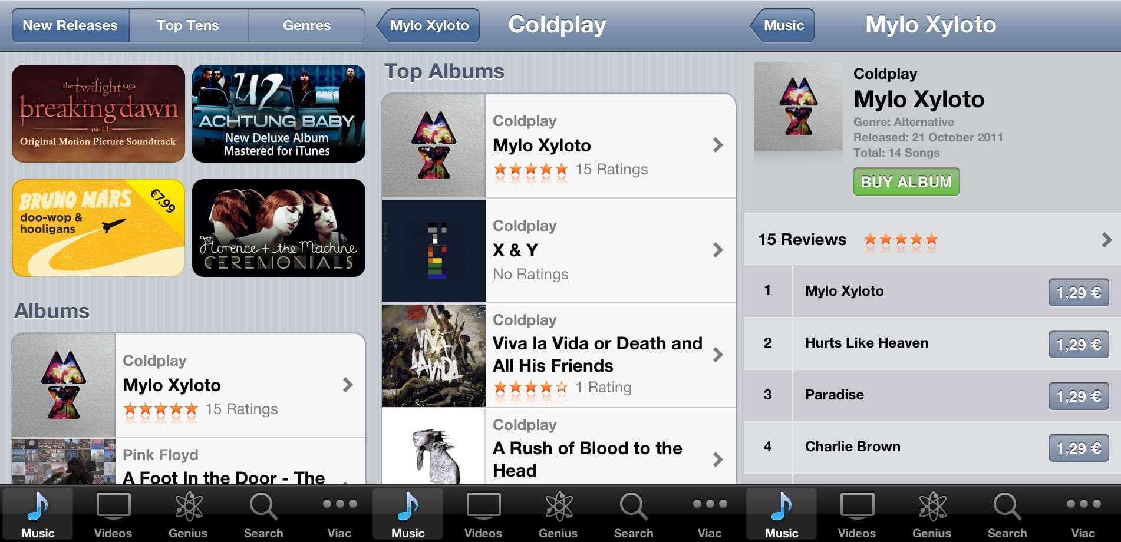
Task: Open Genius tab icon in first screen
Action: point(188,507)
